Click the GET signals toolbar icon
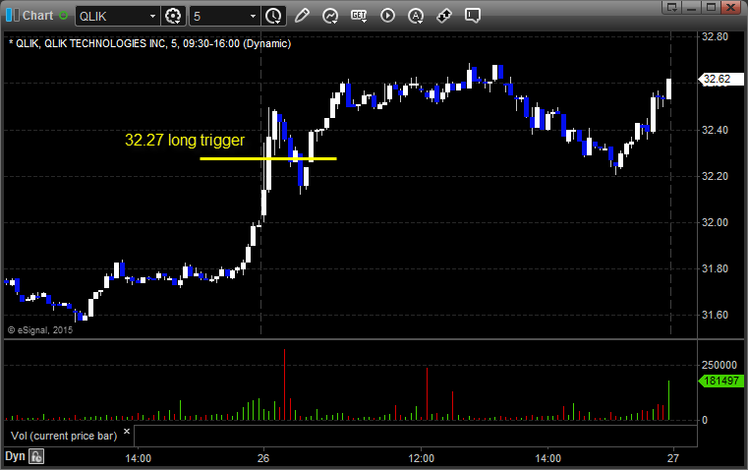This screenshot has height=470, width=748. tap(359, 16)
